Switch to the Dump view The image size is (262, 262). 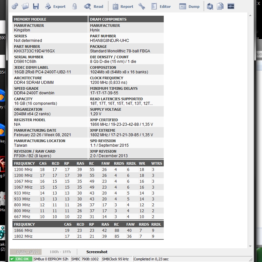(x=189, y=6)
